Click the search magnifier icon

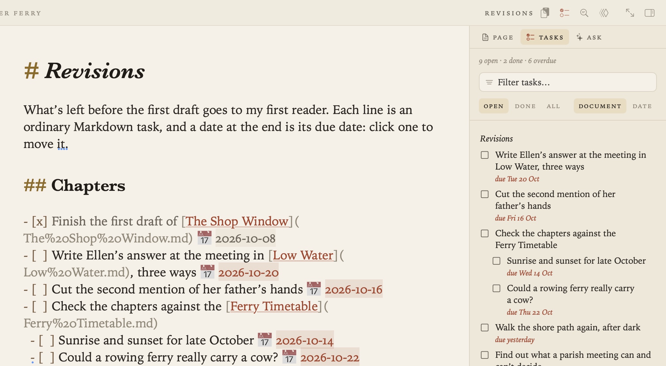coord(584,13)
